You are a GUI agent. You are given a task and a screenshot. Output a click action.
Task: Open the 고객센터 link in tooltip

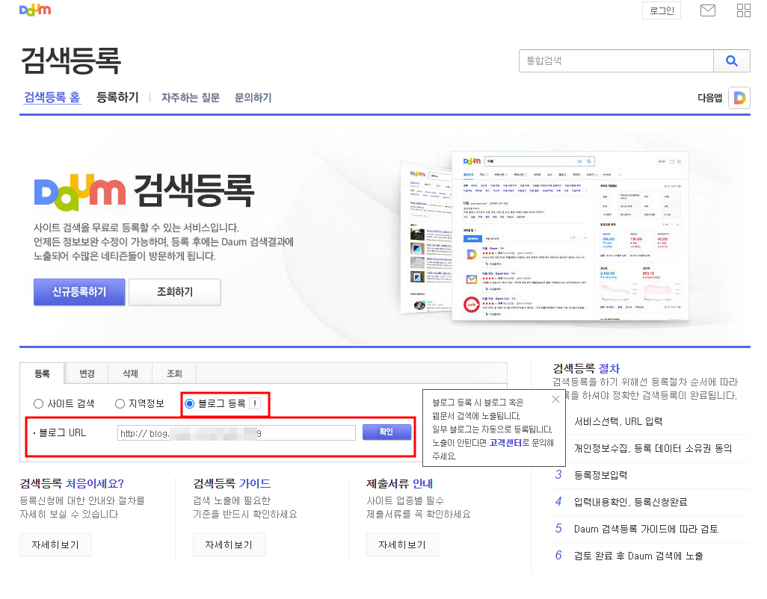[505, 443]
